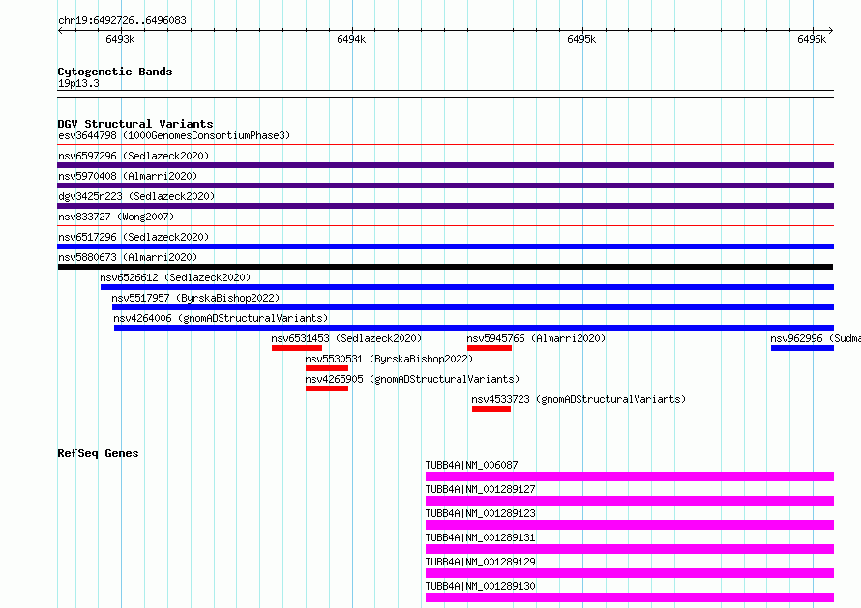Open dgv3425n223 Sedlazeck2020 variant label
The height and width of the screenshot is (608, 861).
136,196
